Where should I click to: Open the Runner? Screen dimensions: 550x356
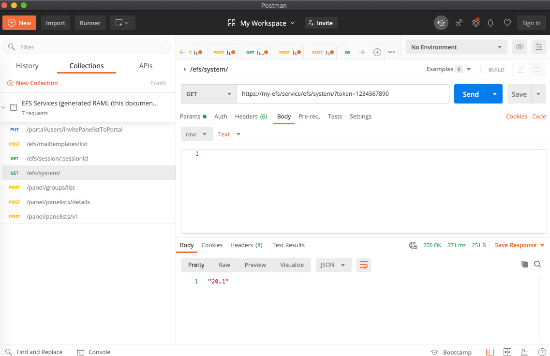tap(90, 23)
